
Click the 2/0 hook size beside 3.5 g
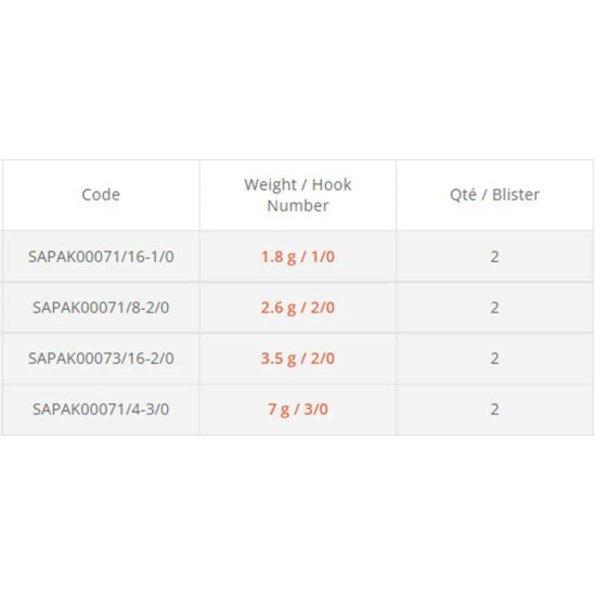(x=322, y=359)
